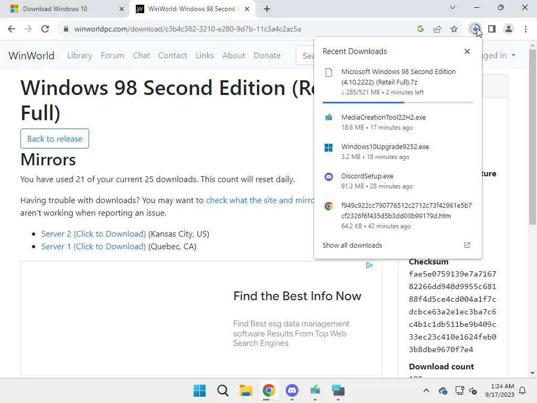This screenshot has height=403, width=537.
Task: Click the page vertical scrollbar
Action: 532,137
